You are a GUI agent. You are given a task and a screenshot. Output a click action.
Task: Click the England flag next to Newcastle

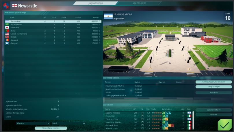[14, 5]
